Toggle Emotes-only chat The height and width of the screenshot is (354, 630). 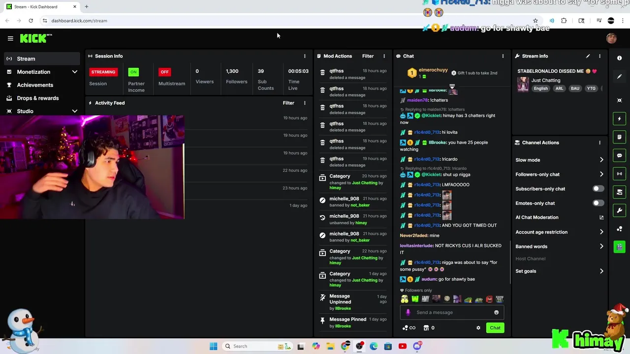pyautogui.click(x=598, y=203)
